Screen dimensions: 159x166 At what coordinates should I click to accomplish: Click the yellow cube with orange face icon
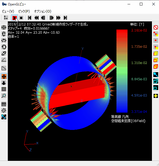pos(156,60)
